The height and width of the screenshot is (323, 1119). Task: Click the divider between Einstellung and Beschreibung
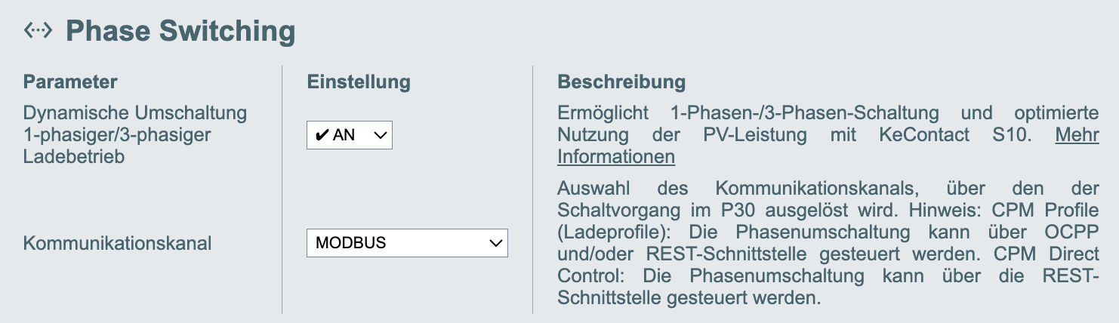[x=532, y=189]
